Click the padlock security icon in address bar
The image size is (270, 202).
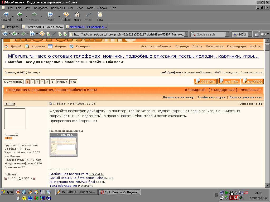point(257,34)
